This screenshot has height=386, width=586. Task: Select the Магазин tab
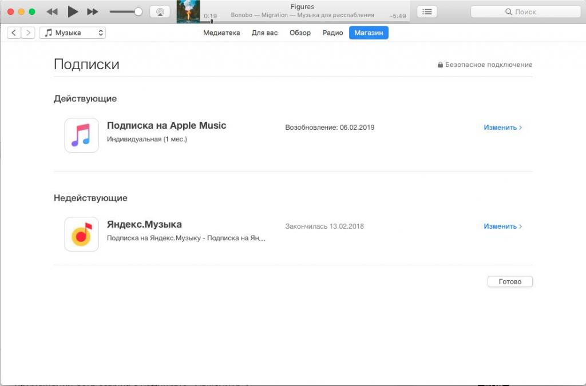point(369,33)
